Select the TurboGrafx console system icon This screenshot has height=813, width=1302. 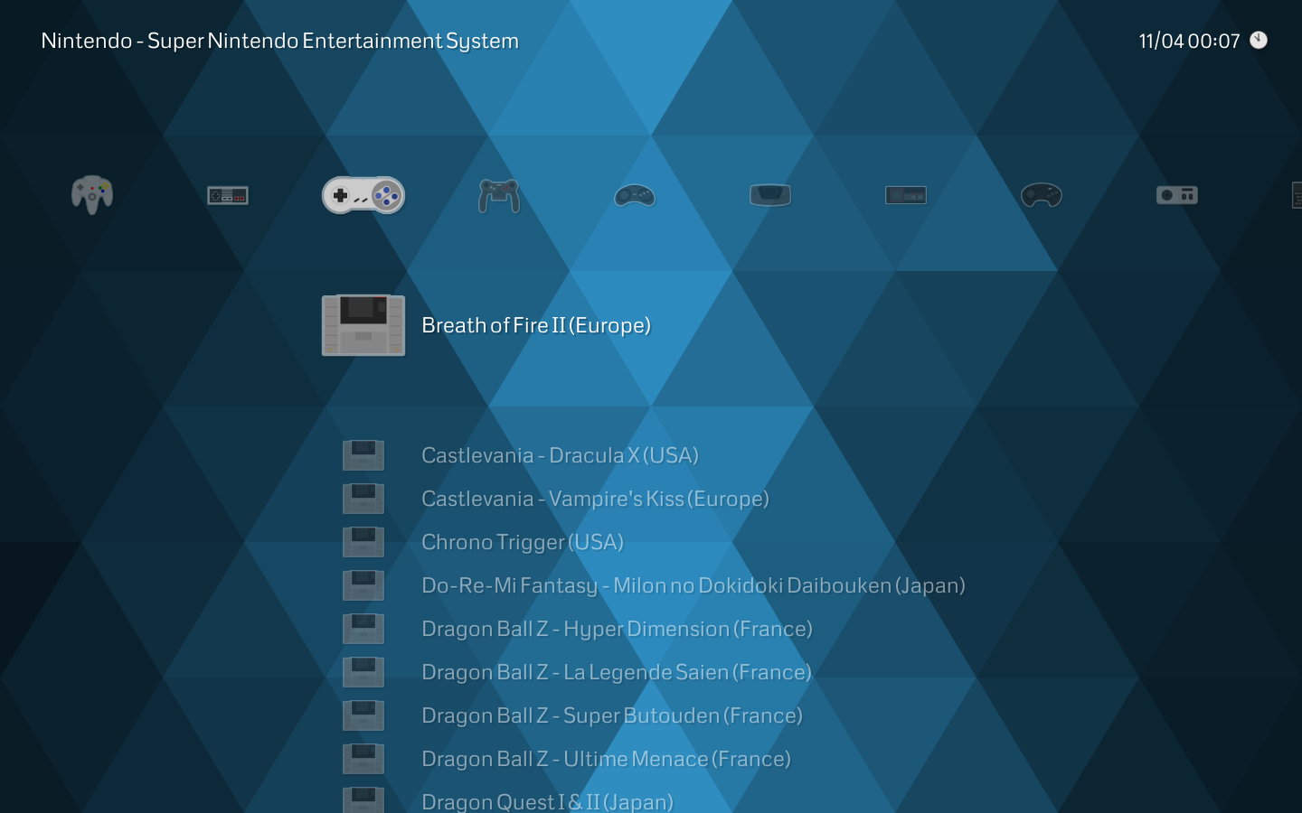click(1176, 195)
